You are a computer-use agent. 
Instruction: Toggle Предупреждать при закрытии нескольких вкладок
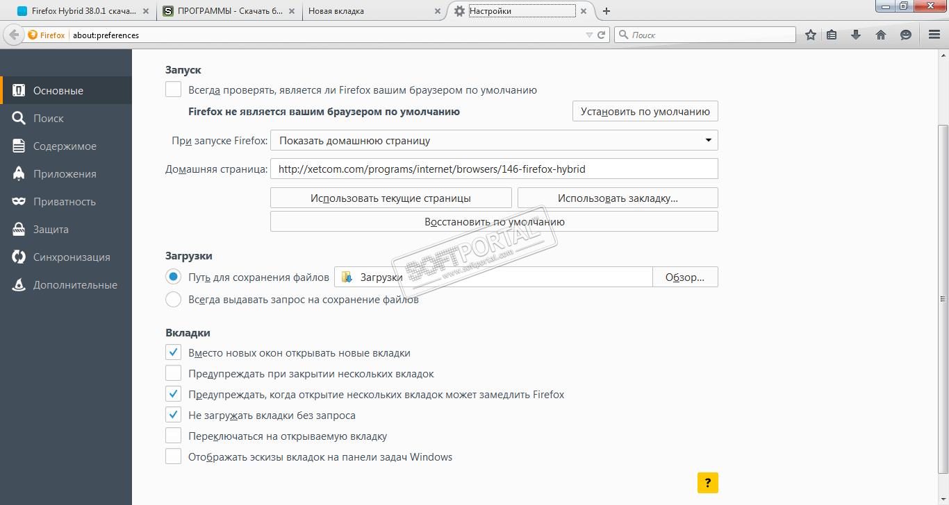173,373
